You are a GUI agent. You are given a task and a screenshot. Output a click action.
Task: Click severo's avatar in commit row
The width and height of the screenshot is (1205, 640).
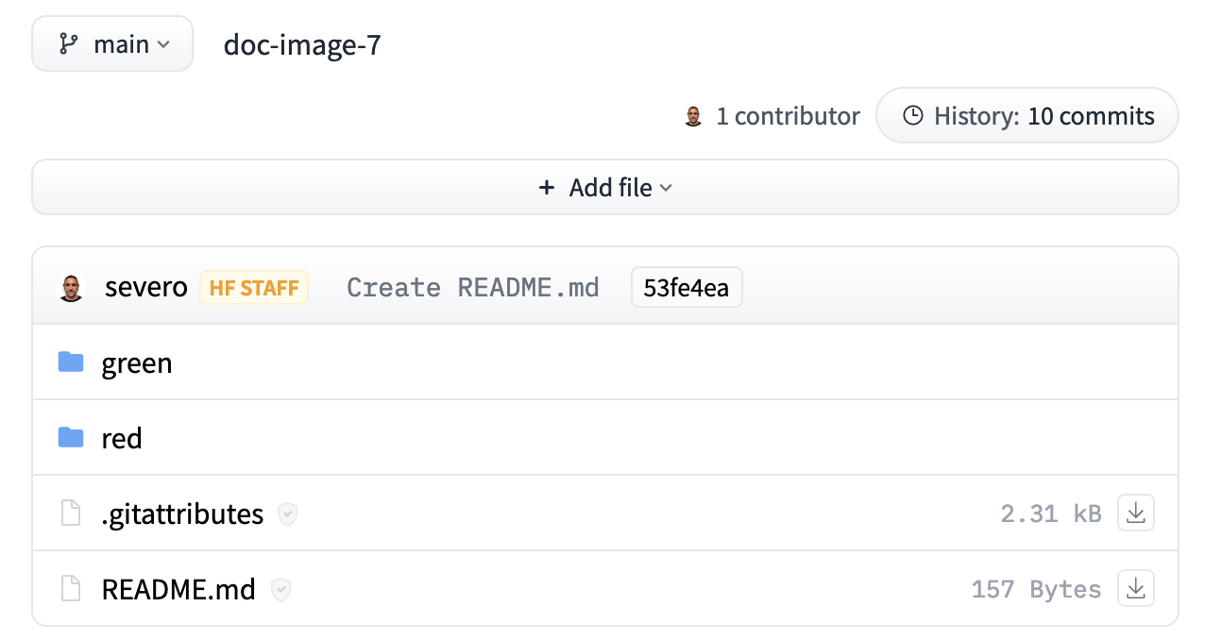[71, 288]
